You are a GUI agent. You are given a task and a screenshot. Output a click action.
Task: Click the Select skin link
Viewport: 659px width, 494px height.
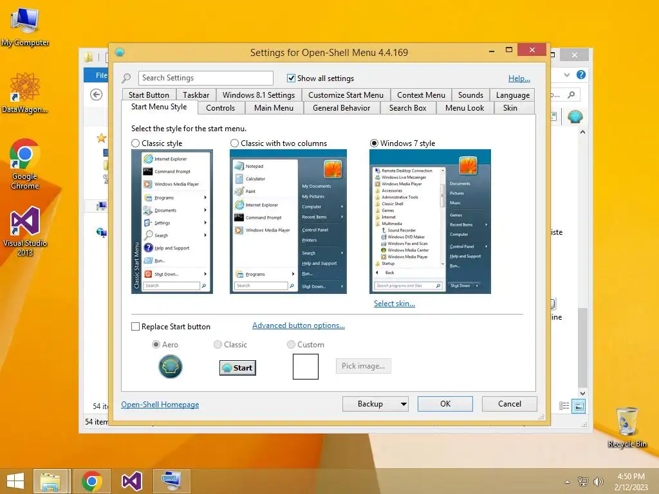click(x=394, y=304)
